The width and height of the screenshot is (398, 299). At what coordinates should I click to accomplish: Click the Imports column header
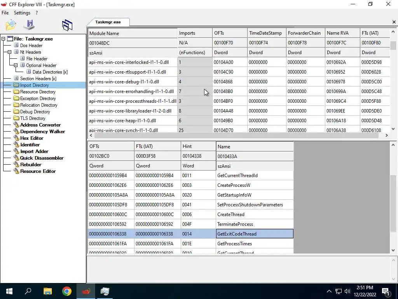click(195, 33)
